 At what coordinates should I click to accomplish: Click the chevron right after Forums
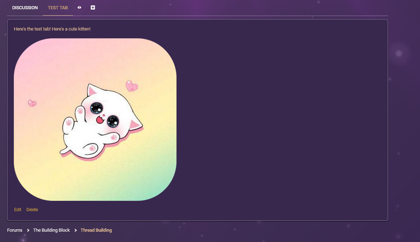pyautogui.click(x=28, y=230)
